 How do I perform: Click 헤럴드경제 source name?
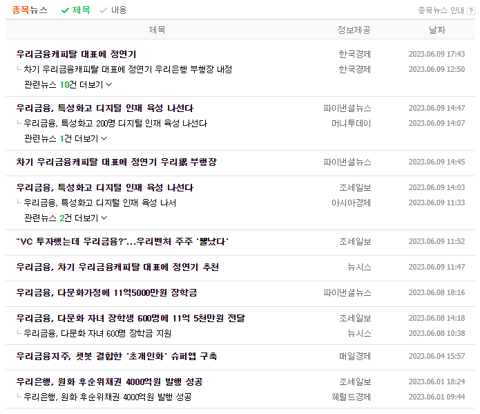352,397
